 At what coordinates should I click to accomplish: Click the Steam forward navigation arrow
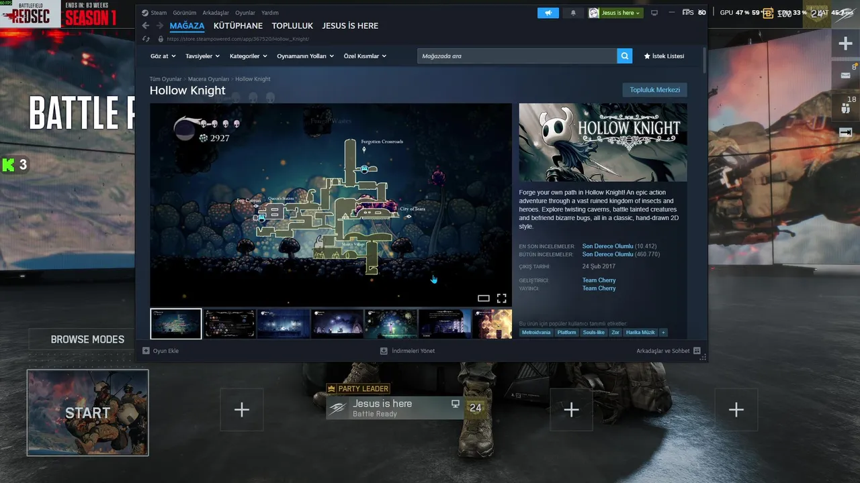tap(160, 25)
